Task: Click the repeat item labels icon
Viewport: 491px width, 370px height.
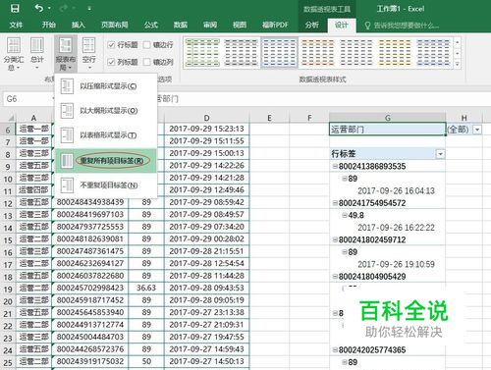Action: pos(67,161)
